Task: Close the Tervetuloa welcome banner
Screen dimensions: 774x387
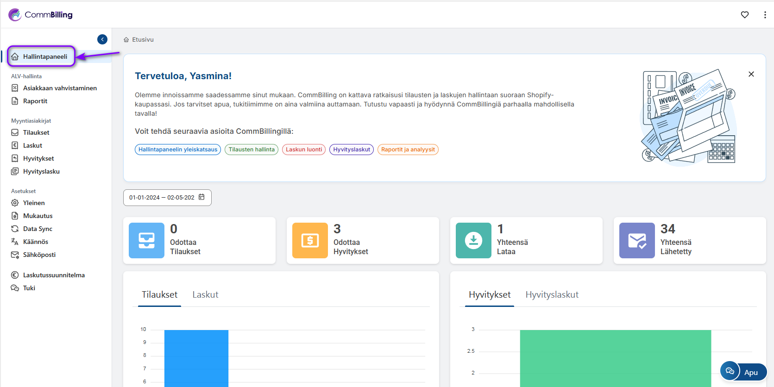Action: 751,74
